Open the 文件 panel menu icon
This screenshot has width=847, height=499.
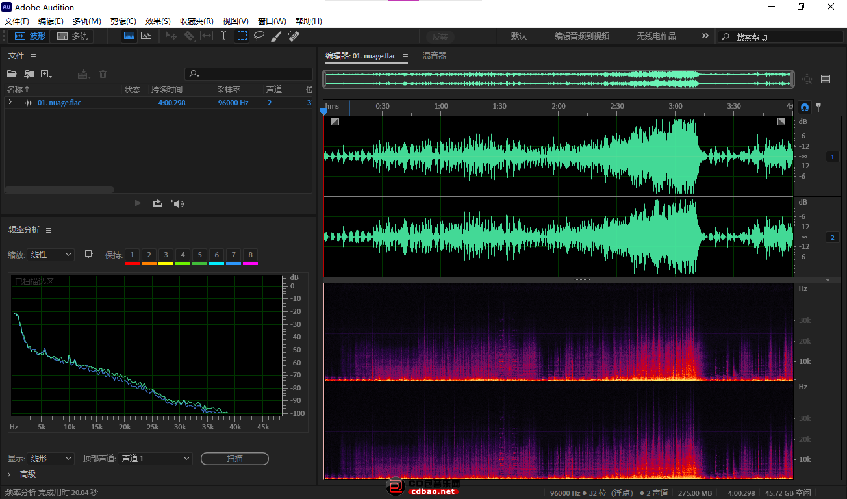[x=33, y=57]
